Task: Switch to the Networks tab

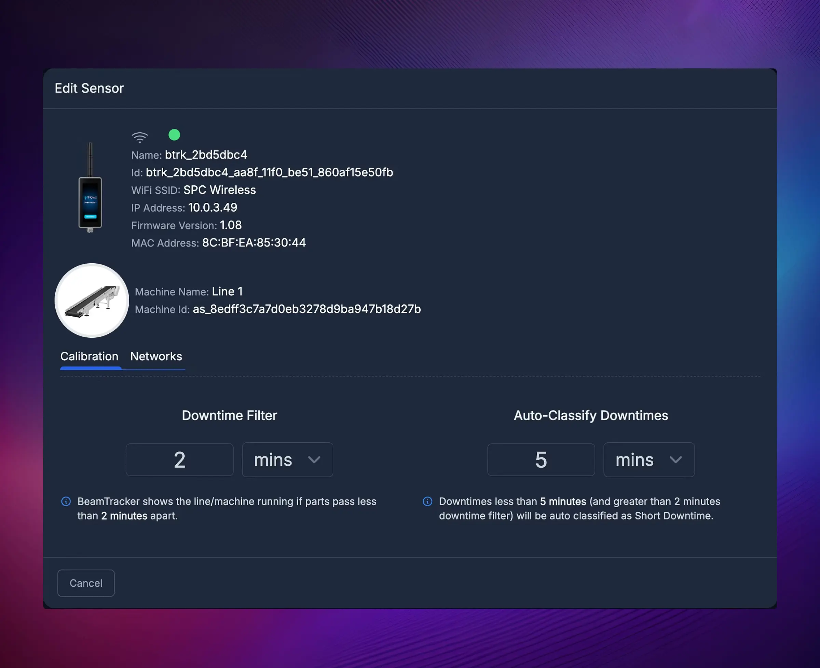Action: 156,356
